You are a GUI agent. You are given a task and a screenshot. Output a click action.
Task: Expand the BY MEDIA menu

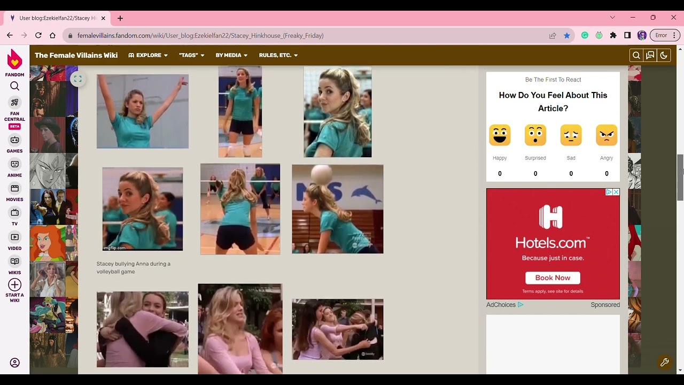coord(231,55)
